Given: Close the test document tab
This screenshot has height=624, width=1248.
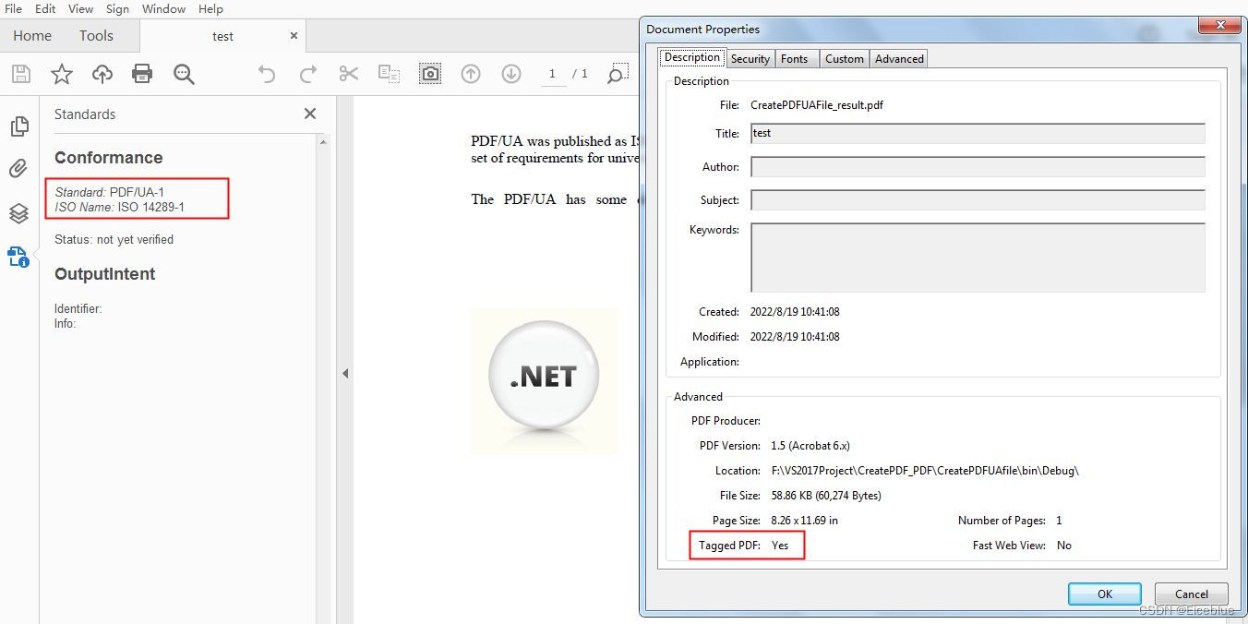Looking at the screenshot, I should coord(294,35).
